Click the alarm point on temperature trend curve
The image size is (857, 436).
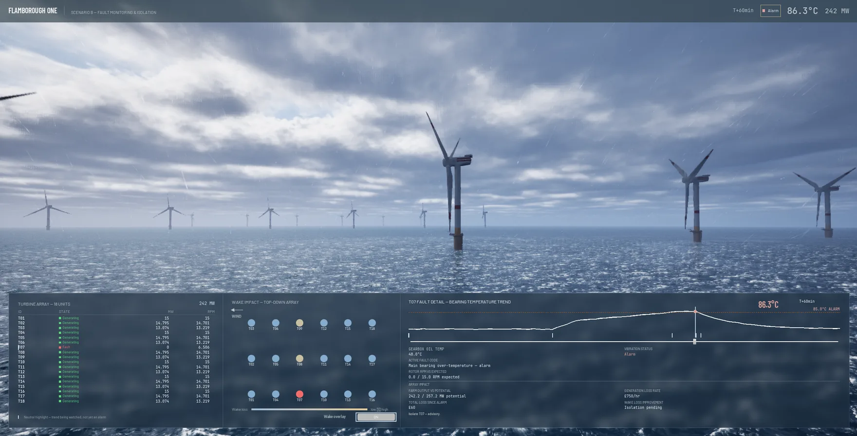click(x=695, y=311)
